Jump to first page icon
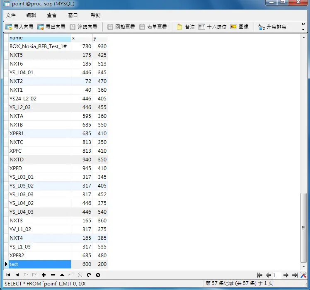Viewport: 310px width, 290px height. [259, 275]
